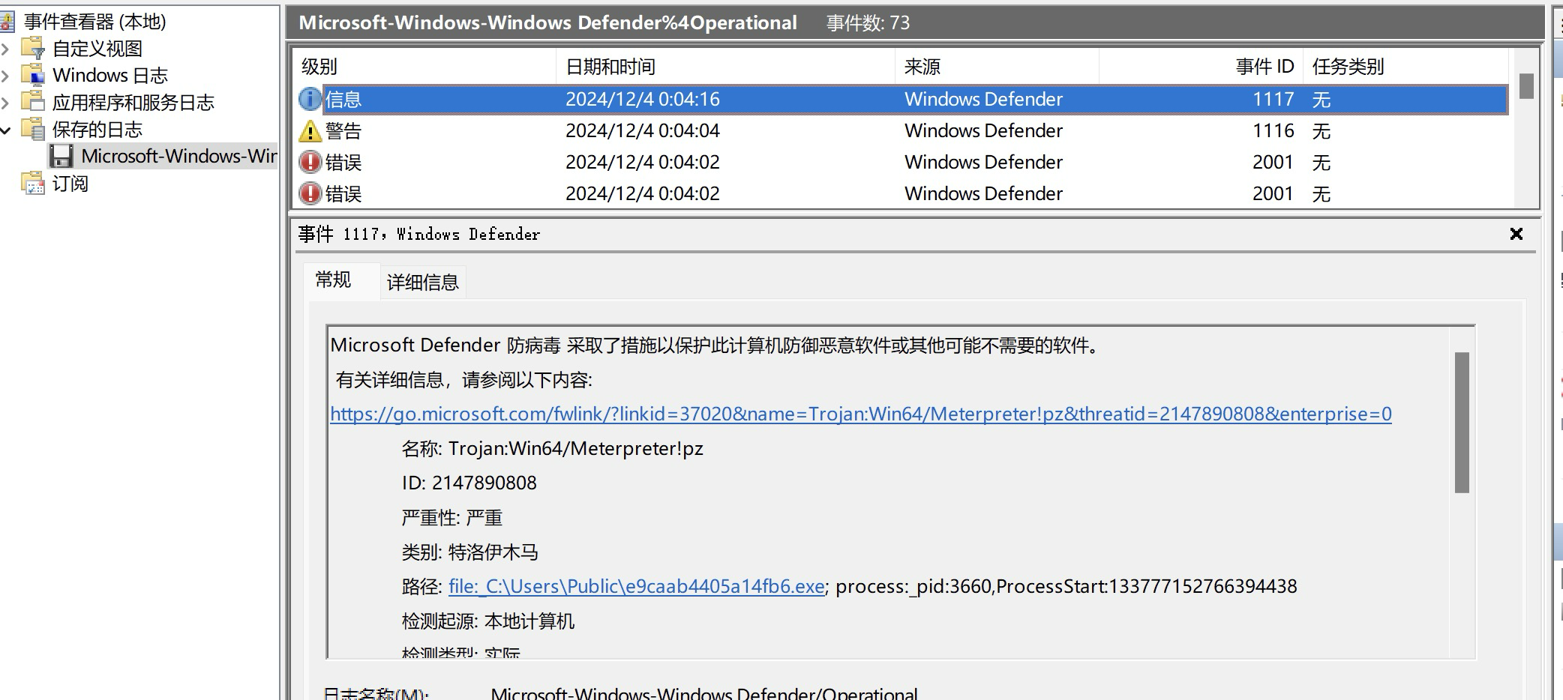
Task: Click the 类别: 特洛伊木马 line
Action: (x=470, y=552)
